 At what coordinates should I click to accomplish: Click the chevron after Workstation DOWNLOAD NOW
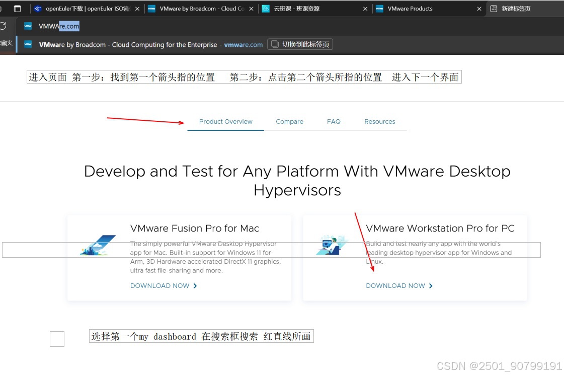click(431, 286)
